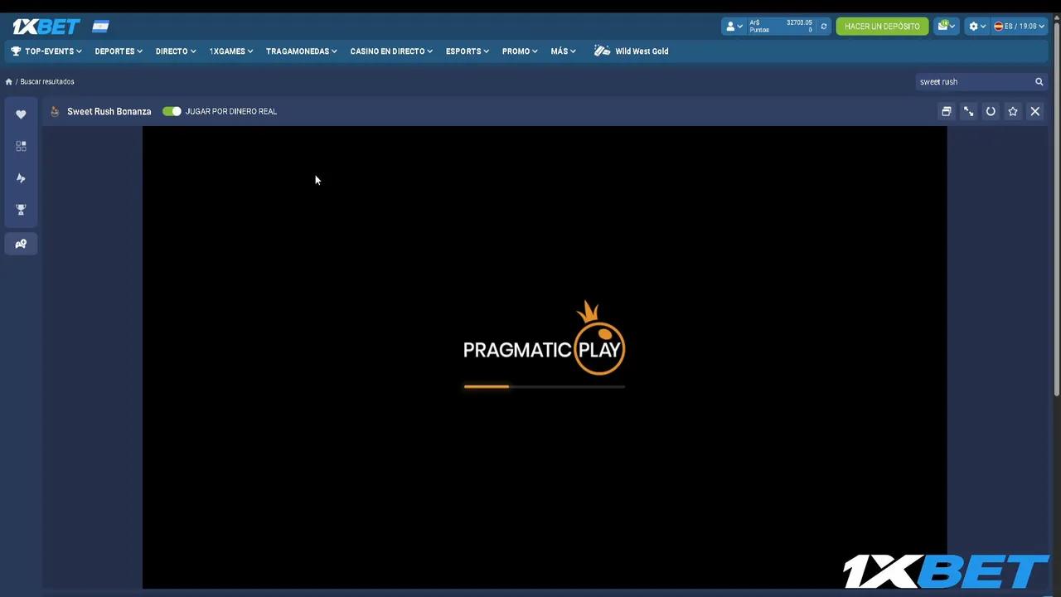The image size is (1061, 597).
Task: Open the Casino en Directo menu
Action: (x=391, y=51)
